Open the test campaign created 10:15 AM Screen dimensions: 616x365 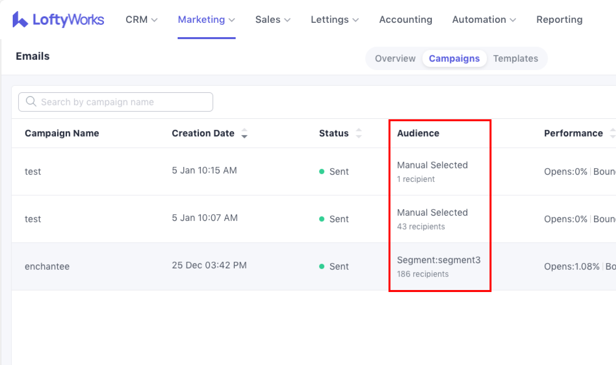pos(33,171)
